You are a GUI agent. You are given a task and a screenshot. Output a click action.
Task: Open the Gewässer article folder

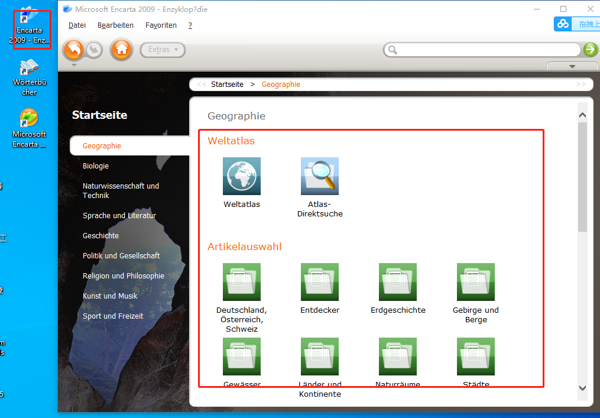point(241,357)
